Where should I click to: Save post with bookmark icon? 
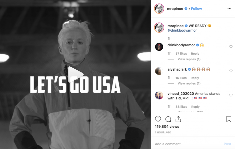[x=229, y=119]
